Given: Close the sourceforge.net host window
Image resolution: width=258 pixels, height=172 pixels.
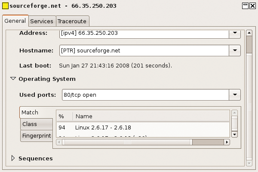Looking at the screenshot, I should (x=252, y=6).
